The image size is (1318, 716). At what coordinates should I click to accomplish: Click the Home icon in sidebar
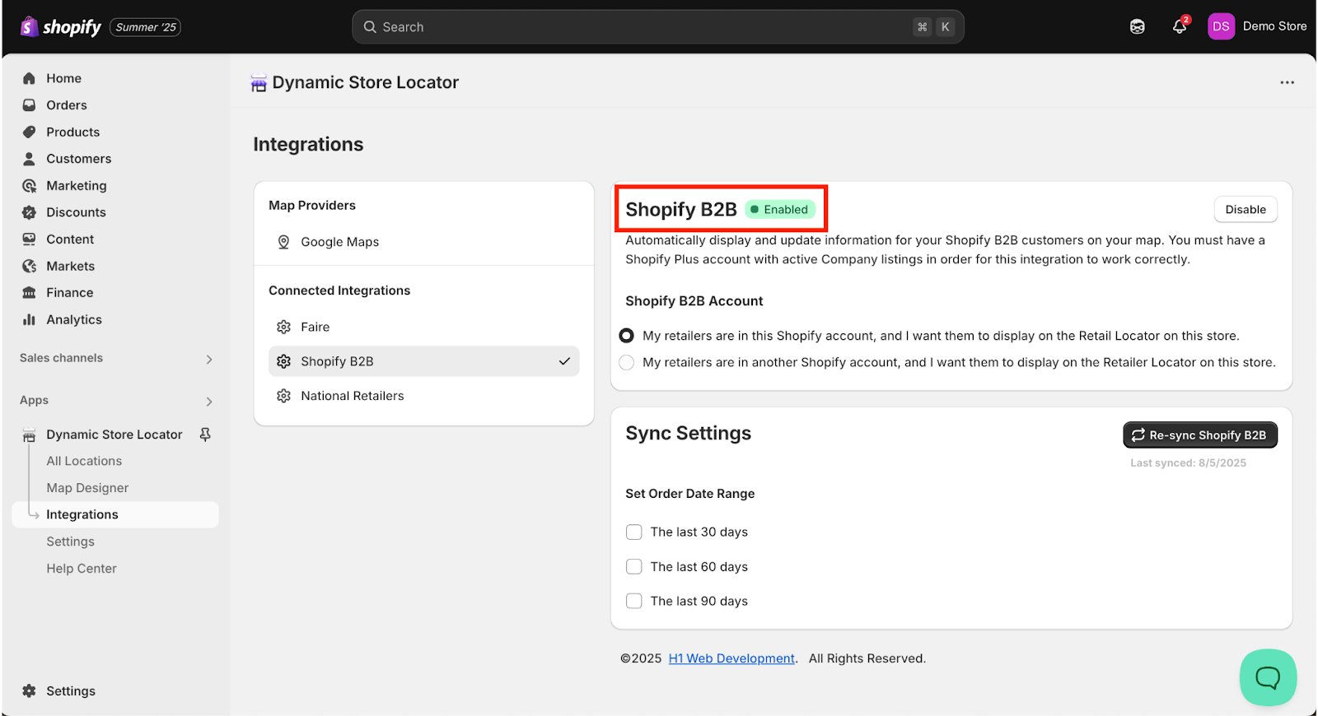coord(29,78)
